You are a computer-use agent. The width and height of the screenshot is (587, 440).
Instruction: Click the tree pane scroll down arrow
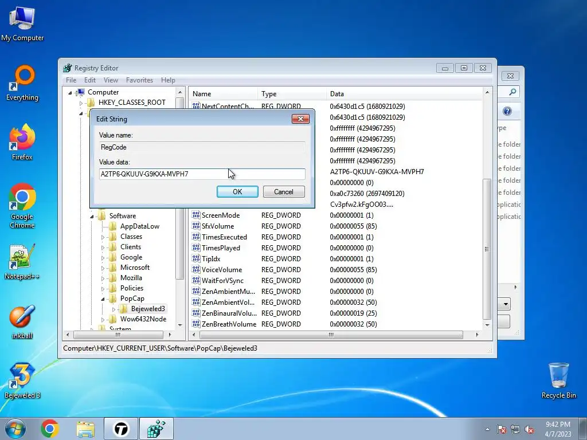pos(180,325)
